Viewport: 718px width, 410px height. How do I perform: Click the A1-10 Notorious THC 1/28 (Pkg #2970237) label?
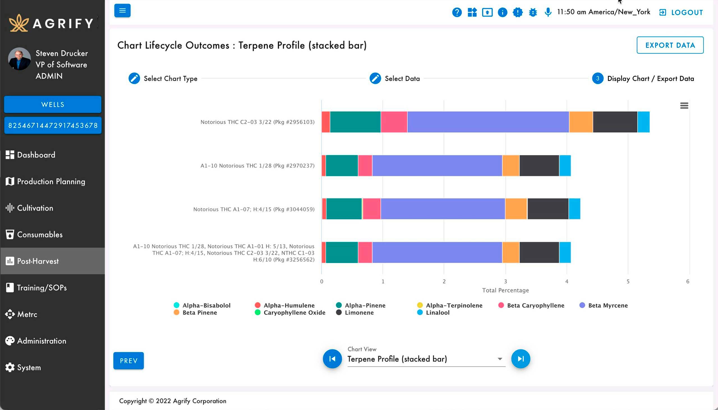pos(257,165)
